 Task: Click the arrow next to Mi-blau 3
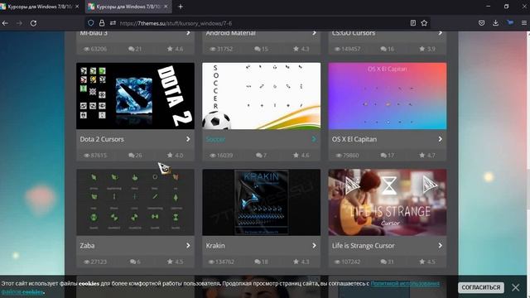pyautogui.click(x=188, y=33)
